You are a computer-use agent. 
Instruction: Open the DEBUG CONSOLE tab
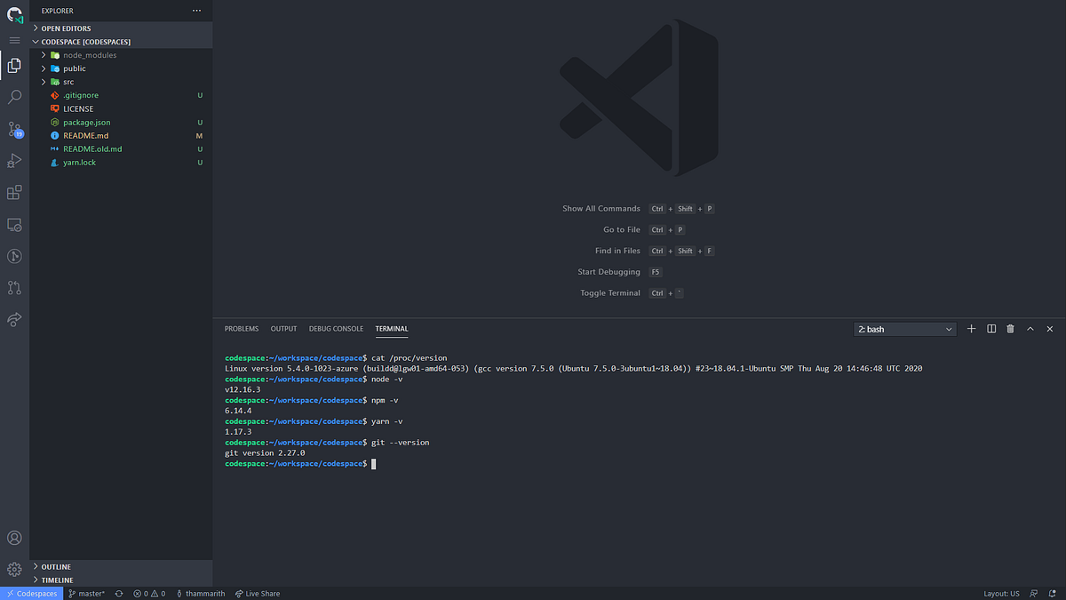pyautogui.click(x=336, y=328)
